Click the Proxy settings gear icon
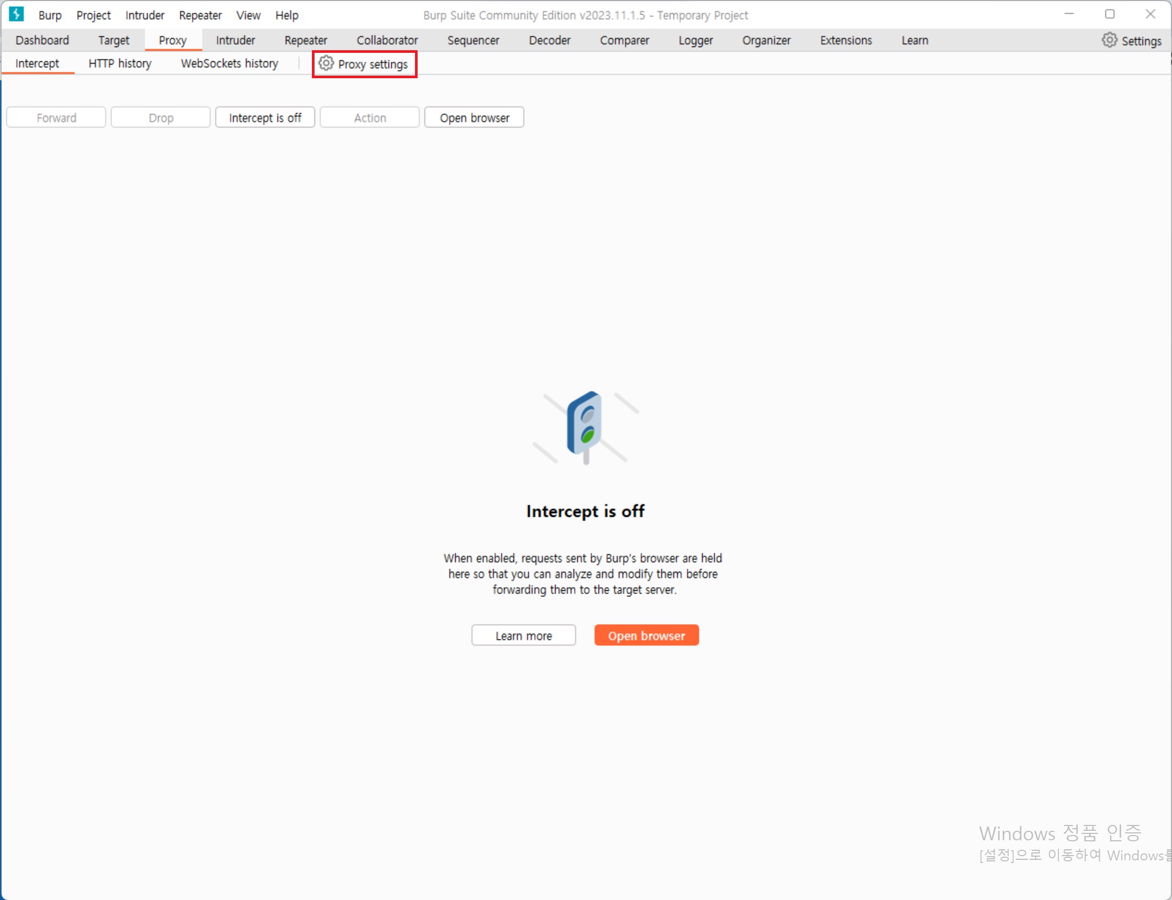1172x900 pixels. click(326, 63)
